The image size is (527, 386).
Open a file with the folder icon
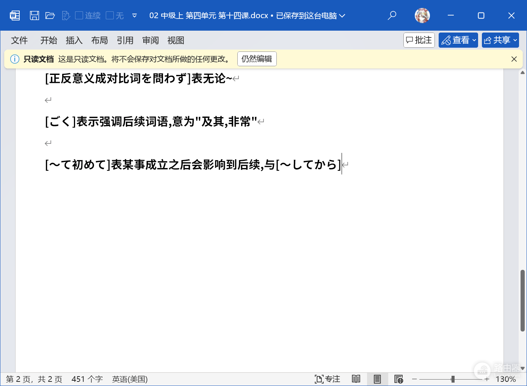(x=50, y=16)
